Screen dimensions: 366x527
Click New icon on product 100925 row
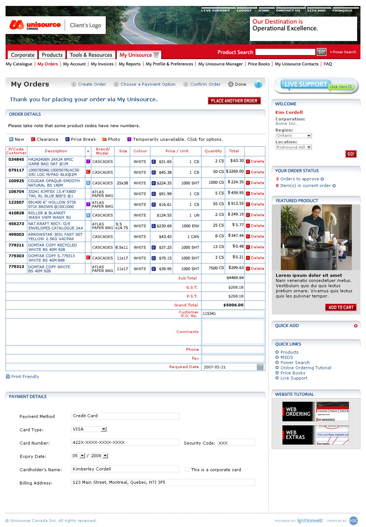88,183
